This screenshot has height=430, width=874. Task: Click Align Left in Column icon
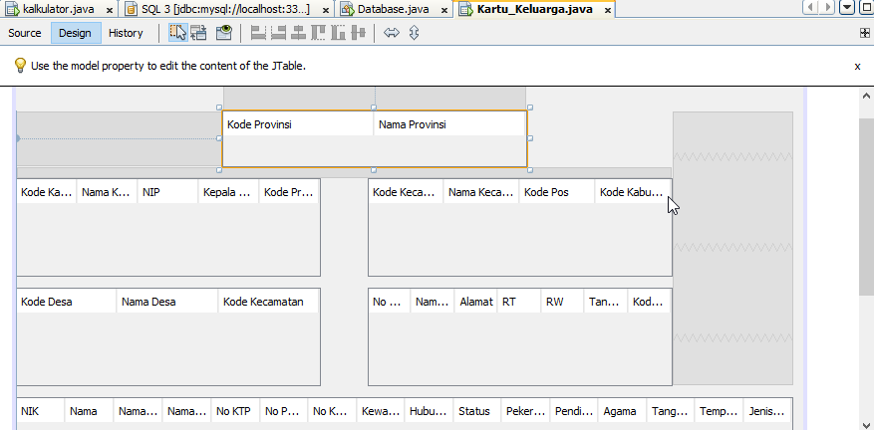click(x=258, y=33)
